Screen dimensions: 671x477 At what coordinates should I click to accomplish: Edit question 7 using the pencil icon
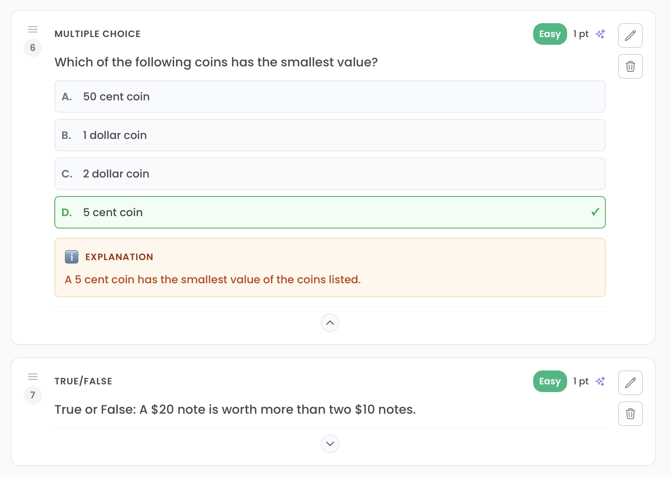(630, 383)
